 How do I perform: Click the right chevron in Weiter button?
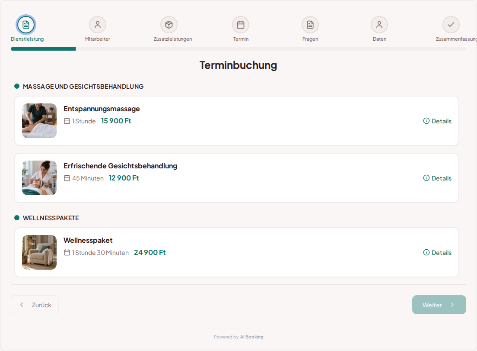[x=452, y=305]
